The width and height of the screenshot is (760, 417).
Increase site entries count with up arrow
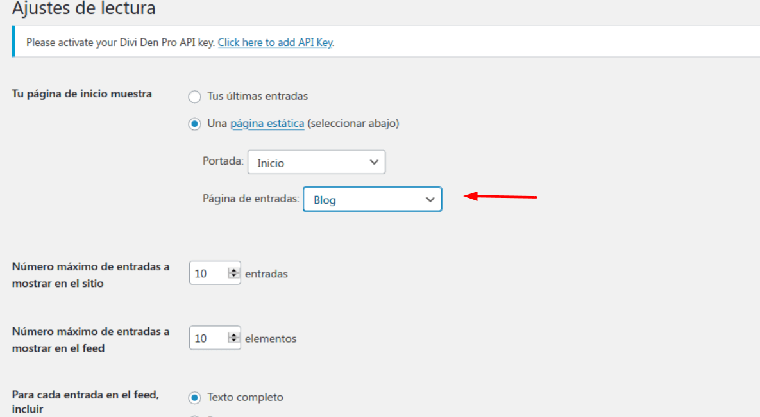[233, 270]
